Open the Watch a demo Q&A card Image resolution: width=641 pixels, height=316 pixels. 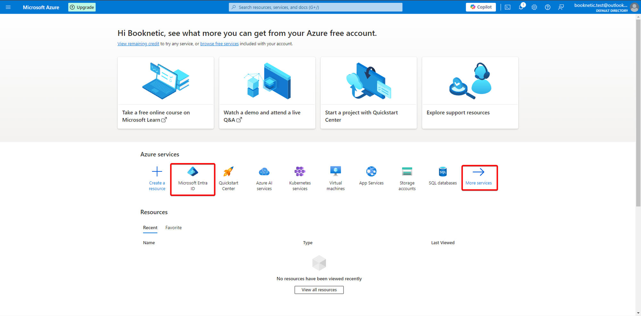point(267,93)
